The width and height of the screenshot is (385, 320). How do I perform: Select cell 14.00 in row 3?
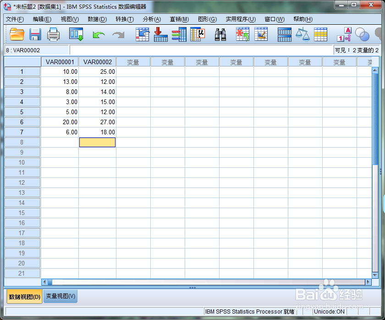97,92
